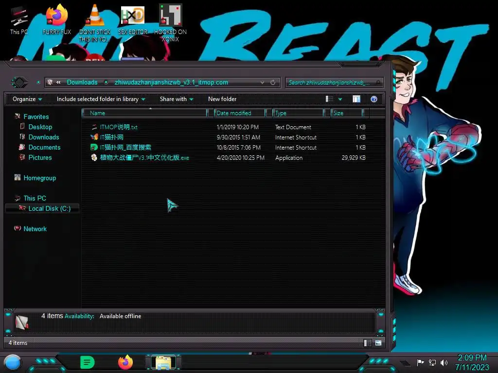Open the Action Center flag tray icon
Image resolution: width=498 pixels, height=373 pixels.
(x=420, y=362)
